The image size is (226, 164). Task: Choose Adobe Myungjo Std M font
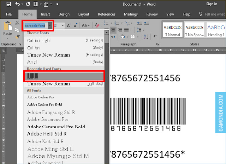pos(64,156)
